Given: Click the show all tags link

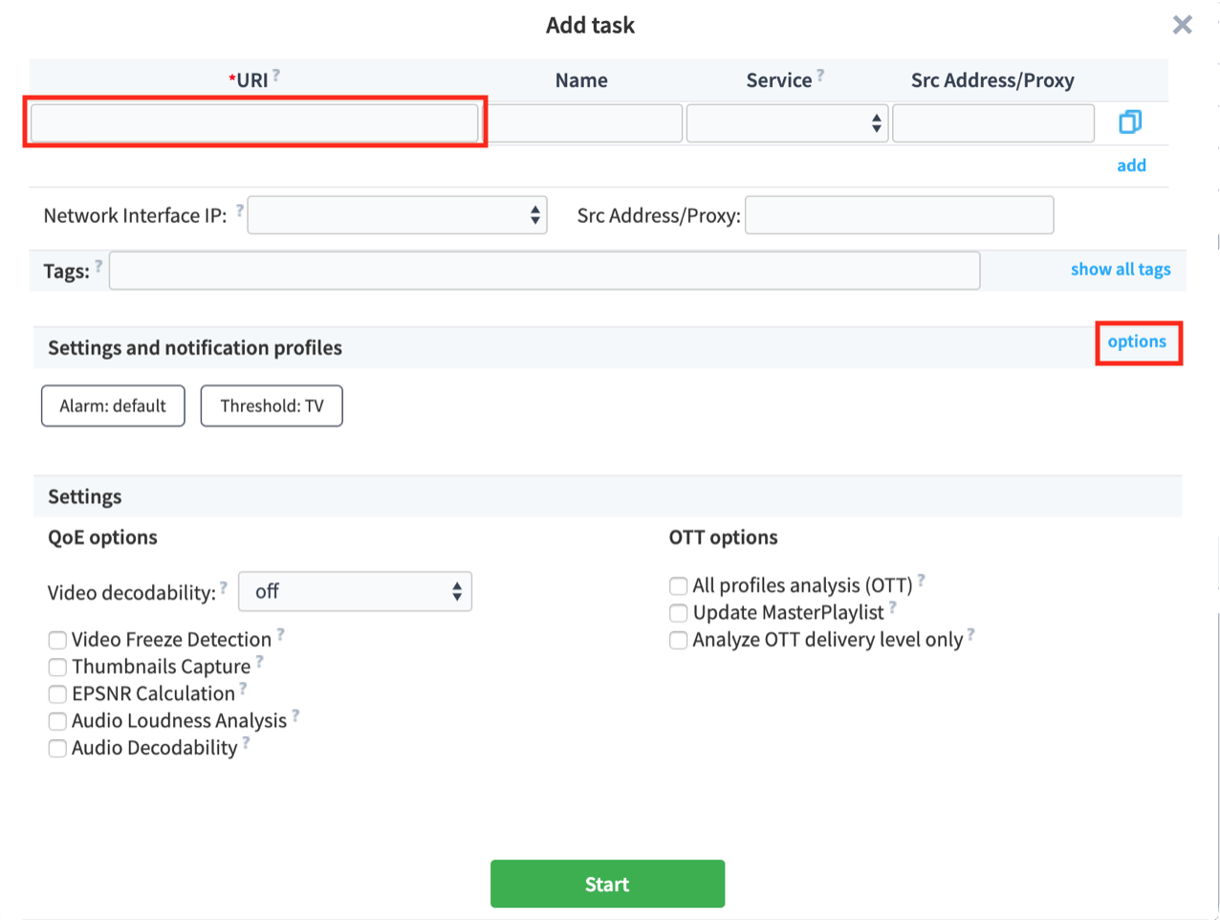Looking at the screenshot, I should tap(1120, 270).
